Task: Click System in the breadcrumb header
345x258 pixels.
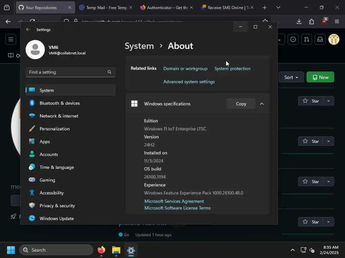Action: click(x=139, y=46)
